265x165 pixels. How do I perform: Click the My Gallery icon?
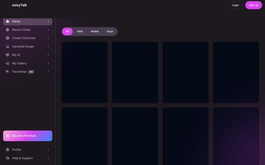pos(8,63)
